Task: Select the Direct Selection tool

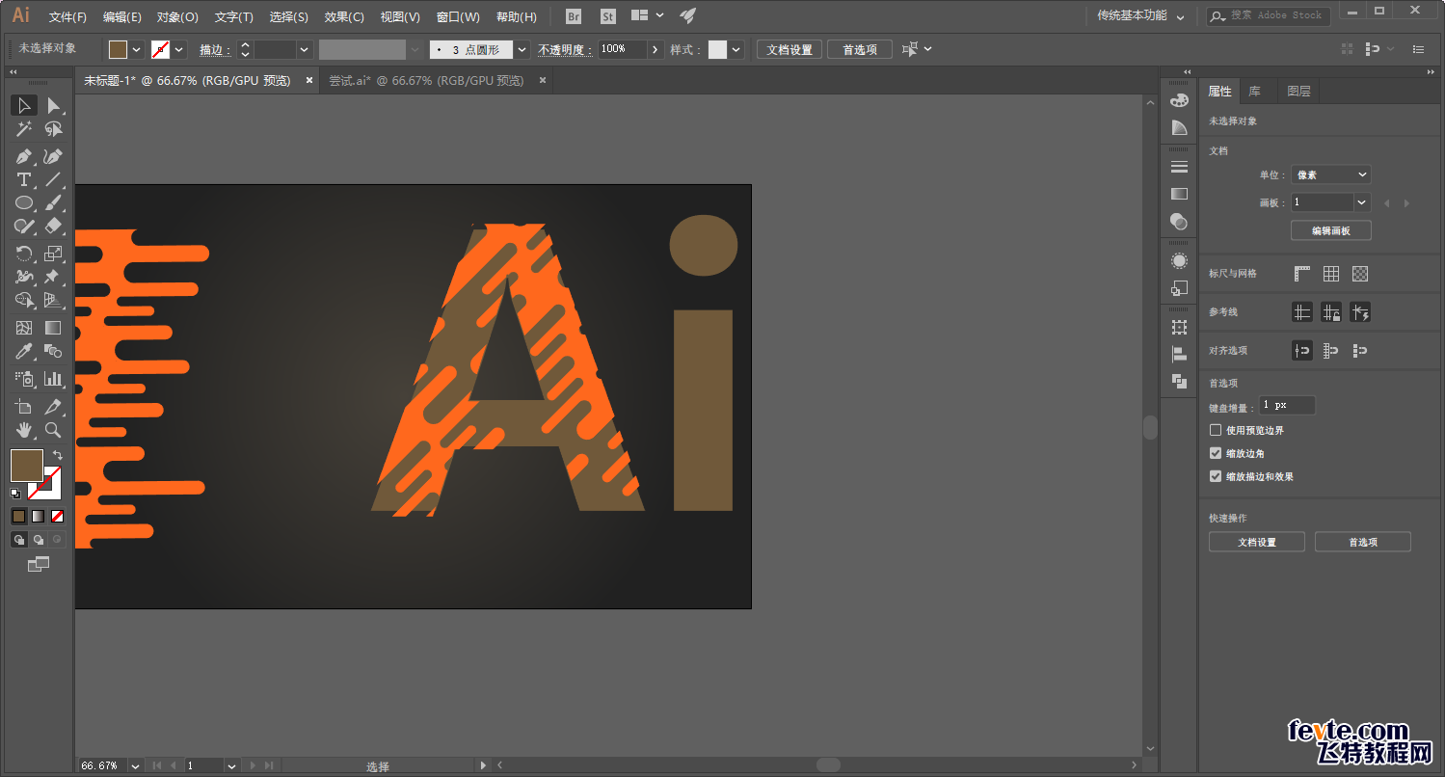Action: (x=53, y=105)
